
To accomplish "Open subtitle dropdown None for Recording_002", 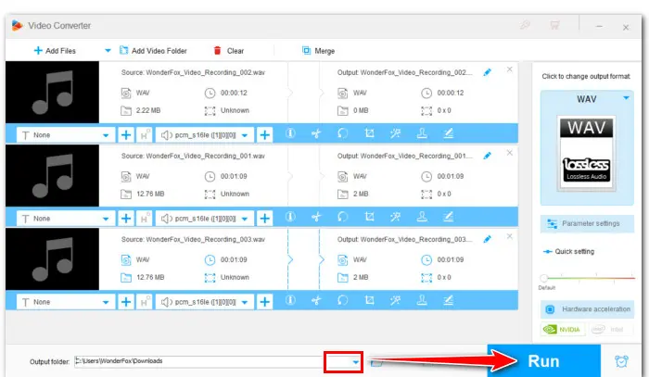I will [66, 135].
